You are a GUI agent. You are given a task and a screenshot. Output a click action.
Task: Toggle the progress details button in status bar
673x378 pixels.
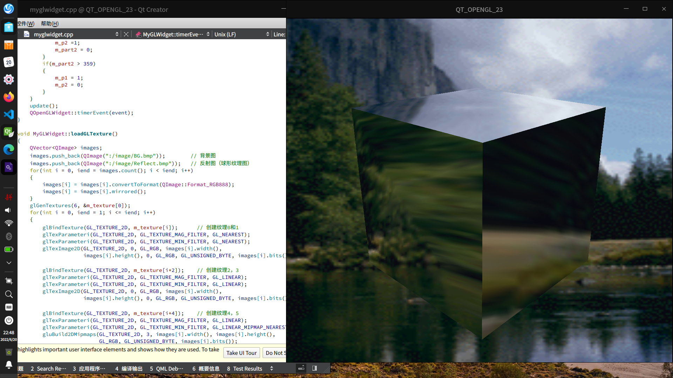click(301, 368)
